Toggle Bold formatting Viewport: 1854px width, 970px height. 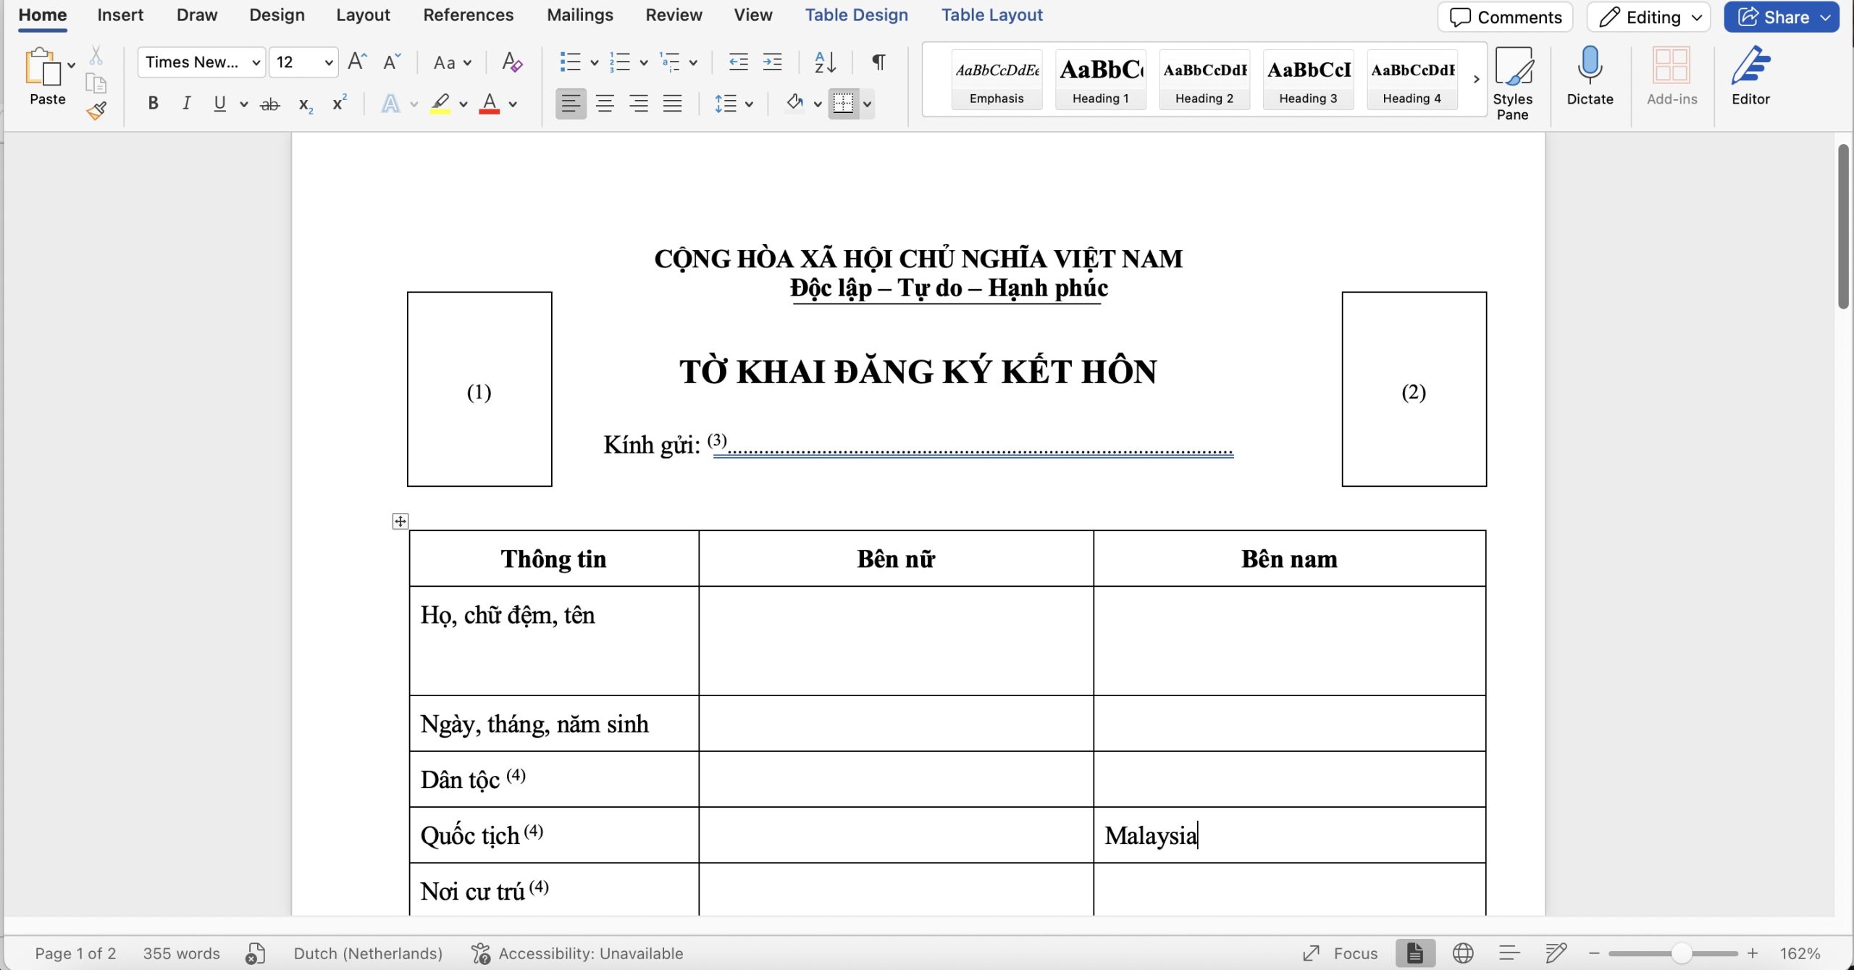click(153, 104)
